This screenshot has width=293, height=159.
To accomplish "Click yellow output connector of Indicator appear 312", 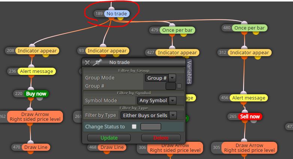I will pyautogui.click(x=258, y=57).
